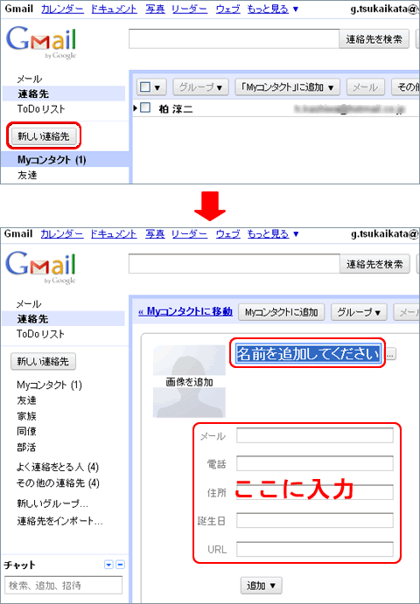Select Myコンタクト (1) group on the new contact form page
Screen dimensions: 420x604
click(49, 385)
